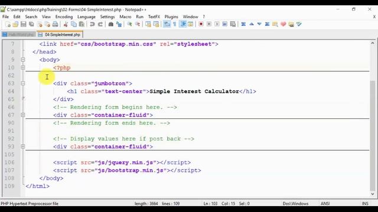The image size is (378, 212).
Task: Click the X beside the menu bar
Action: click(x=374, y=16)
